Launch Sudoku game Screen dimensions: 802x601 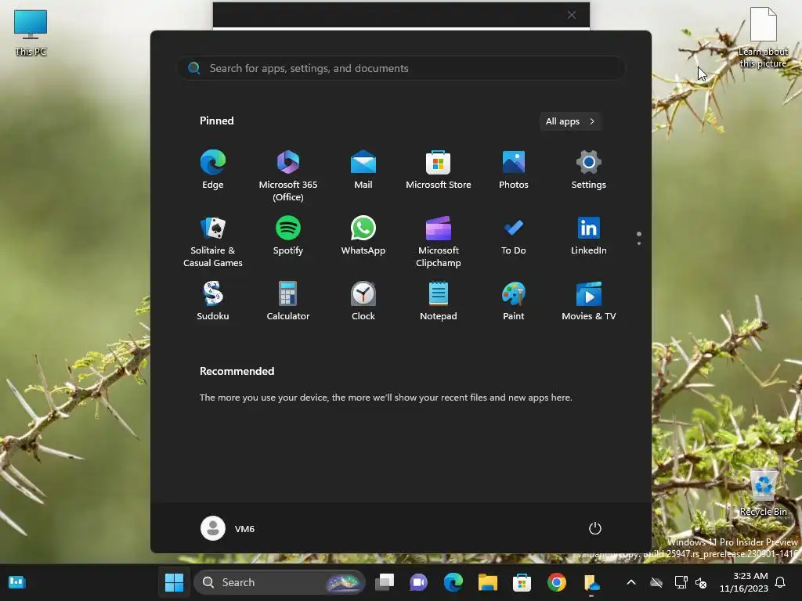[213, 301]
